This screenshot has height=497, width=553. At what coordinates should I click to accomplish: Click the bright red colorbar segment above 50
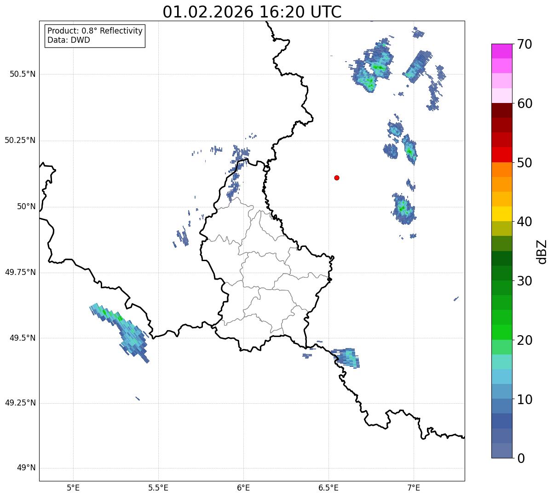(x=501, y=155)
